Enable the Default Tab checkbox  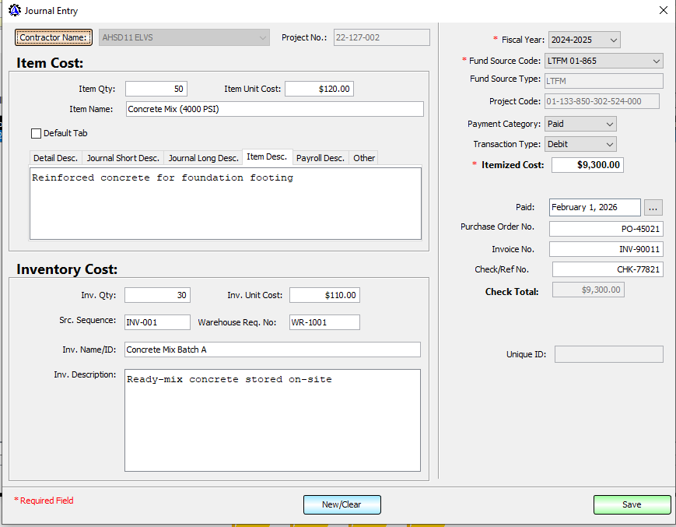(36, 133)
